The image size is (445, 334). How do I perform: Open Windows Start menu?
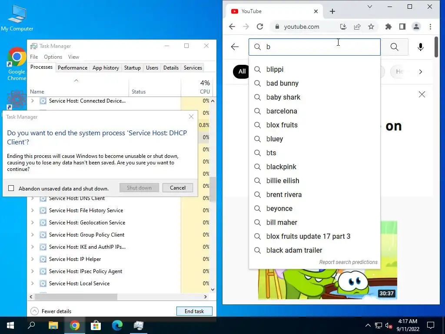[x=10, y=325]
